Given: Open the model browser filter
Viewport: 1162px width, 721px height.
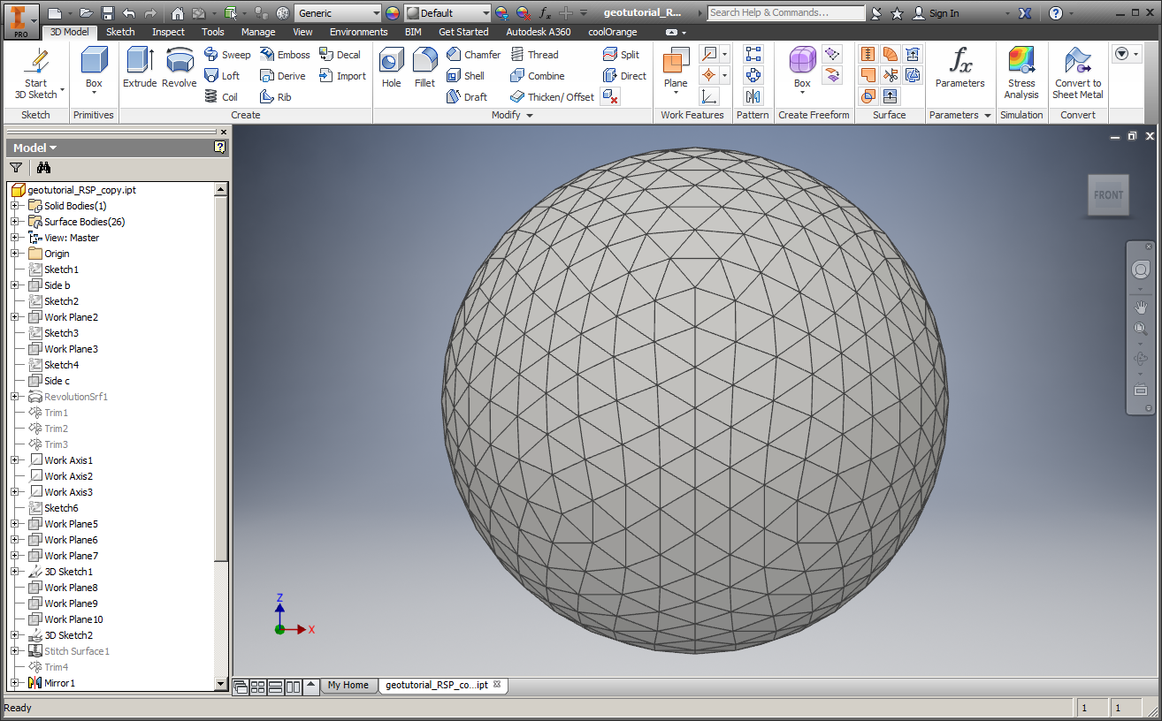Looking at the screenshot, I should pos(15,168).
